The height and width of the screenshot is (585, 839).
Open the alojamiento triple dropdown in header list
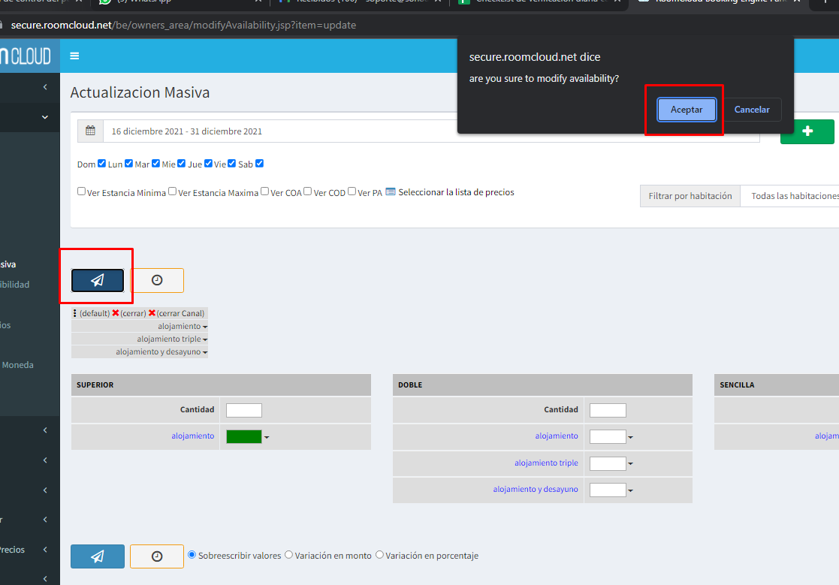[205, 339]
